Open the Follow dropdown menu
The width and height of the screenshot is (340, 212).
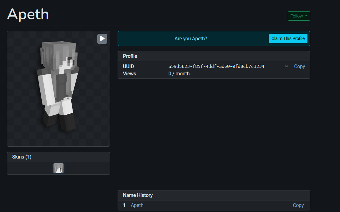[x=299, y=16]
